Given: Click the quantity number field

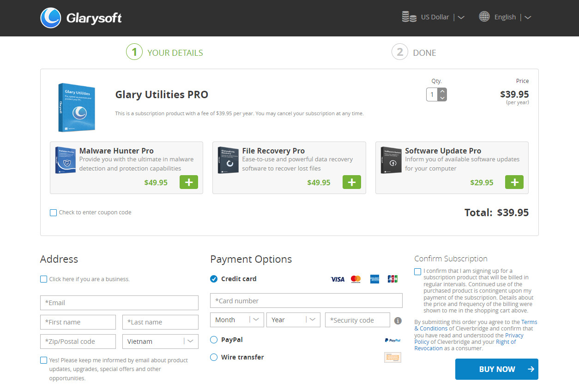Looking at the screenshot, I should pyautogui.click(x=432, y=94).
